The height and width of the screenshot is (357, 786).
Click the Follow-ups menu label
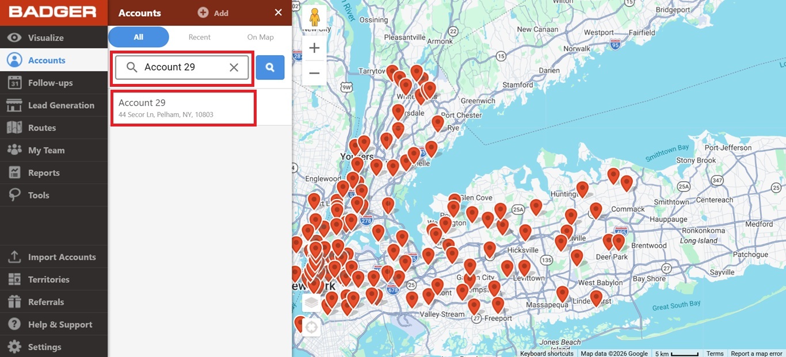(x=51, y=83)
